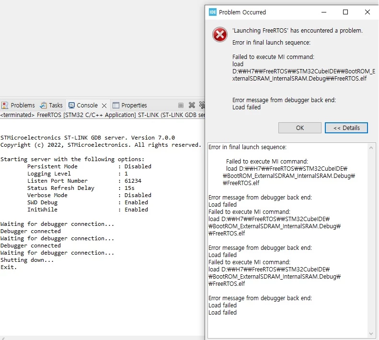This screenshot has height=340, width=379.
Task: Click the IDE icon in dialog title bar
Action: 212,12
